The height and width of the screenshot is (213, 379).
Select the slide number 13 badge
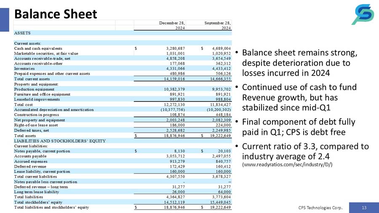click(x=363, y=207)
